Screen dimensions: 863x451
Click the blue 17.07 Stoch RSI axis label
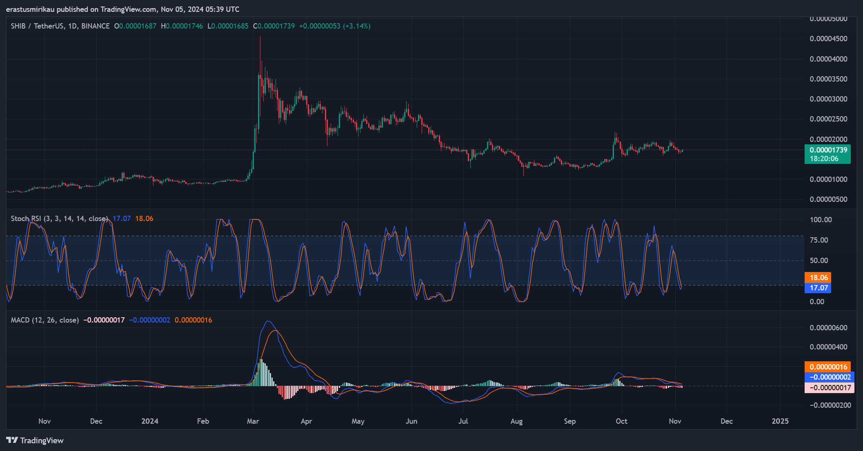(x=818, y=288)
